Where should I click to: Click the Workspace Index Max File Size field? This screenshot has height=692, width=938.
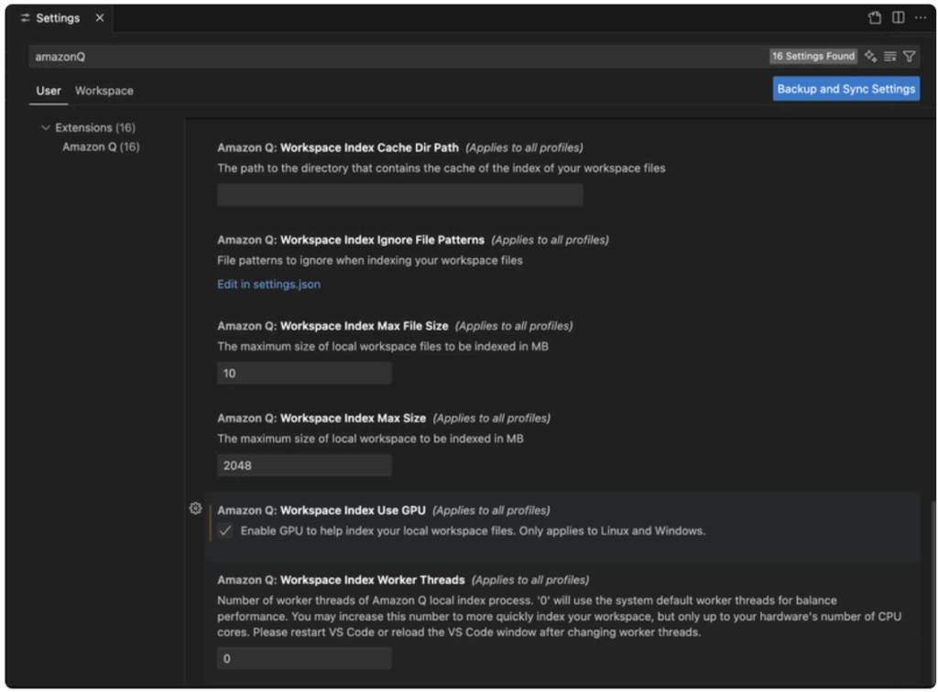pos(304,373)
